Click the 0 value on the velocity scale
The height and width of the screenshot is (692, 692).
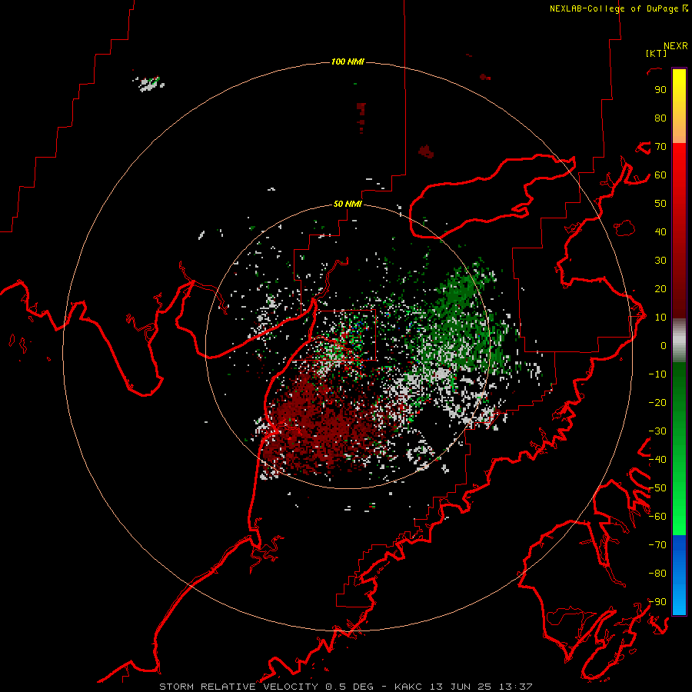664,345
